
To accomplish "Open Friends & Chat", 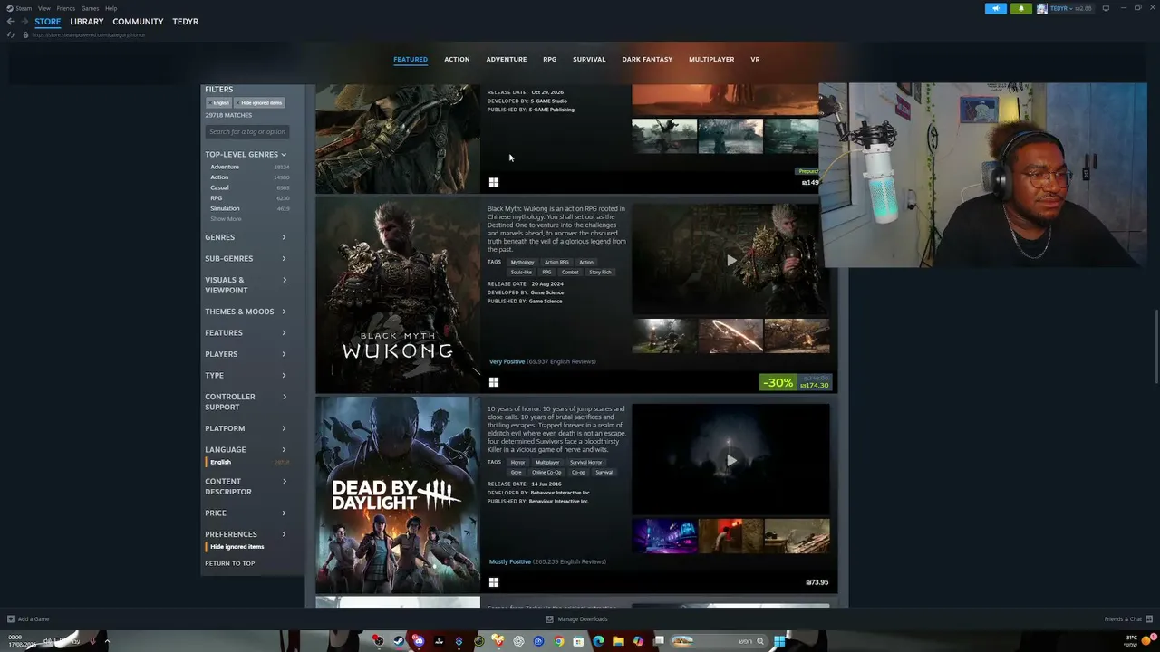I will (1126, 619).
